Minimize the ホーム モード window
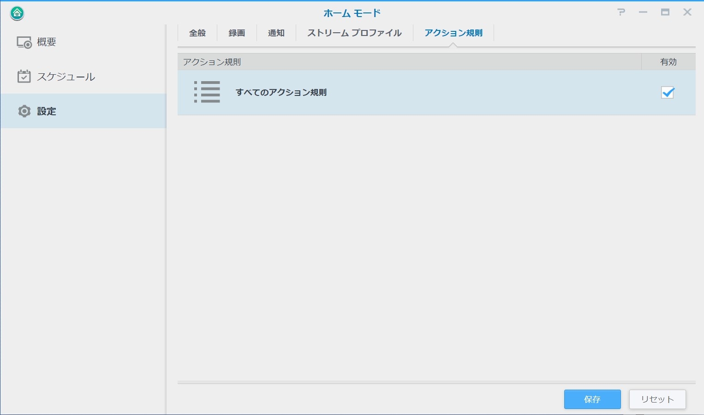The height and width of the screenshot is (415, 704). 643,12
